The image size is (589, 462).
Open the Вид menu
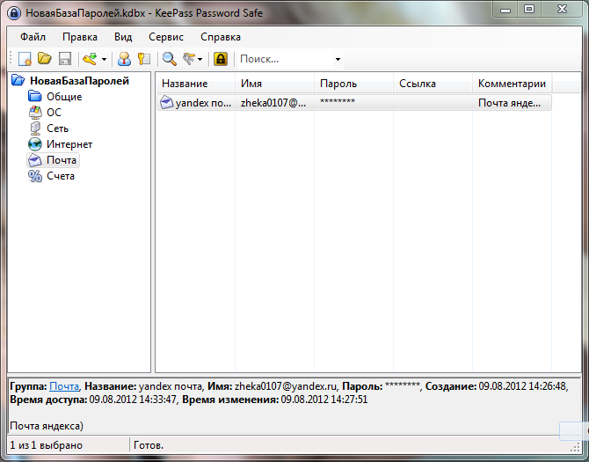pyautogui.click(x=123, y=37)
